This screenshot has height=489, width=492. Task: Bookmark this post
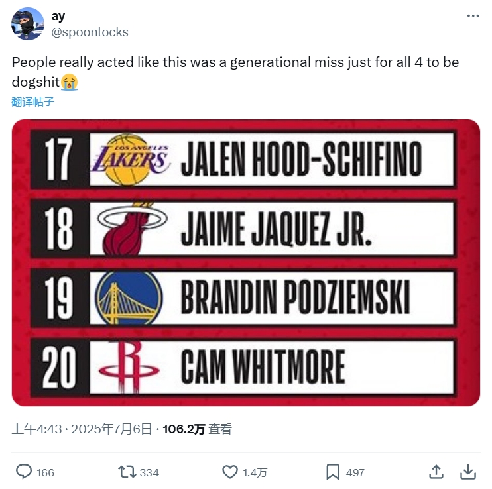(x=333, y=472)
